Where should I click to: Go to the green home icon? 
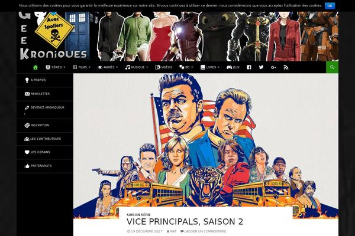pyautogui.click(x=35, y=67)
